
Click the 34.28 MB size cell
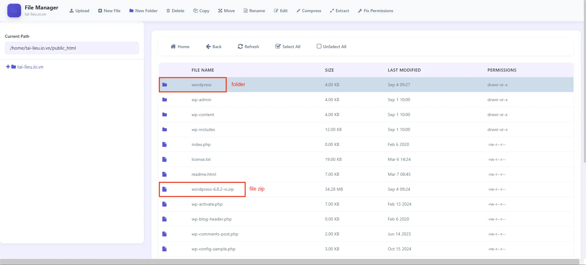(x=334, y=189)
